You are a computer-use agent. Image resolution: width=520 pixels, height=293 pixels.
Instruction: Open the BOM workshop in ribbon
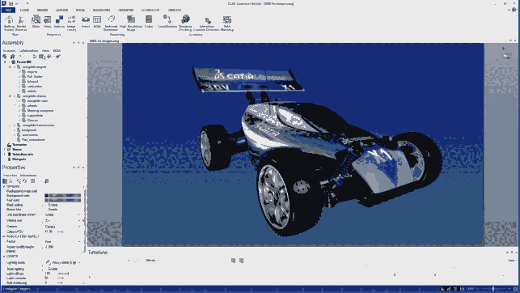(97, 22)
